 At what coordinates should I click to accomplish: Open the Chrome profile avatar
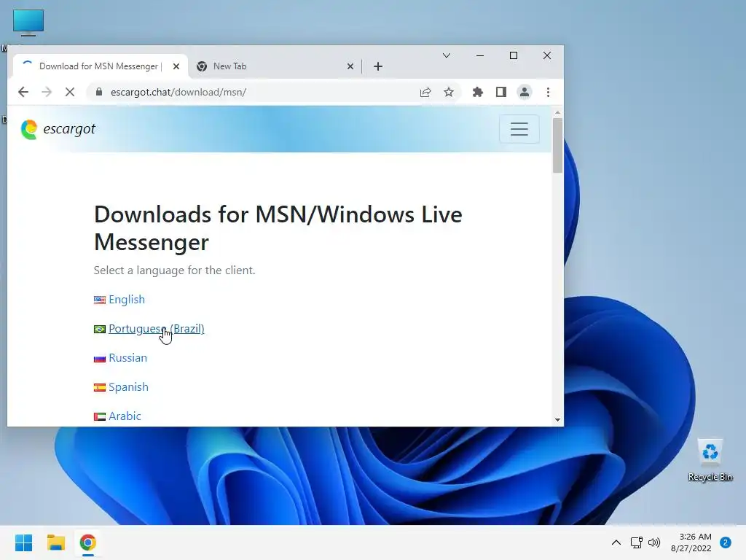pyautogui.click(x=525, y=92)
